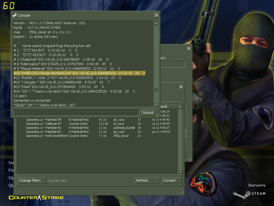This screenshot has height=206, width=274.
Task: Click the server browser resize grip
Action: (182, 192)
